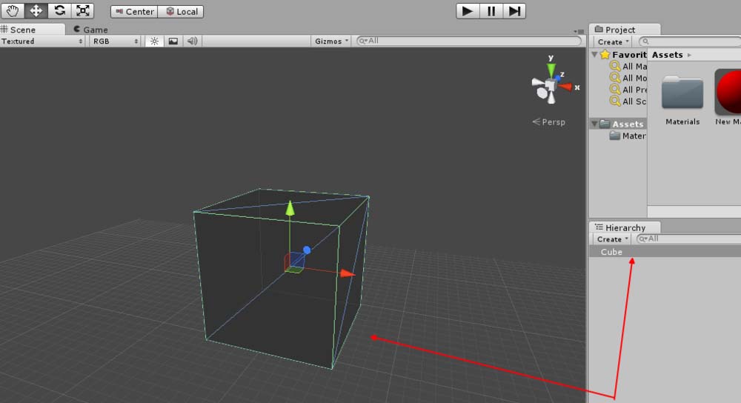Select the Move (translate) tool

[36, 11]
